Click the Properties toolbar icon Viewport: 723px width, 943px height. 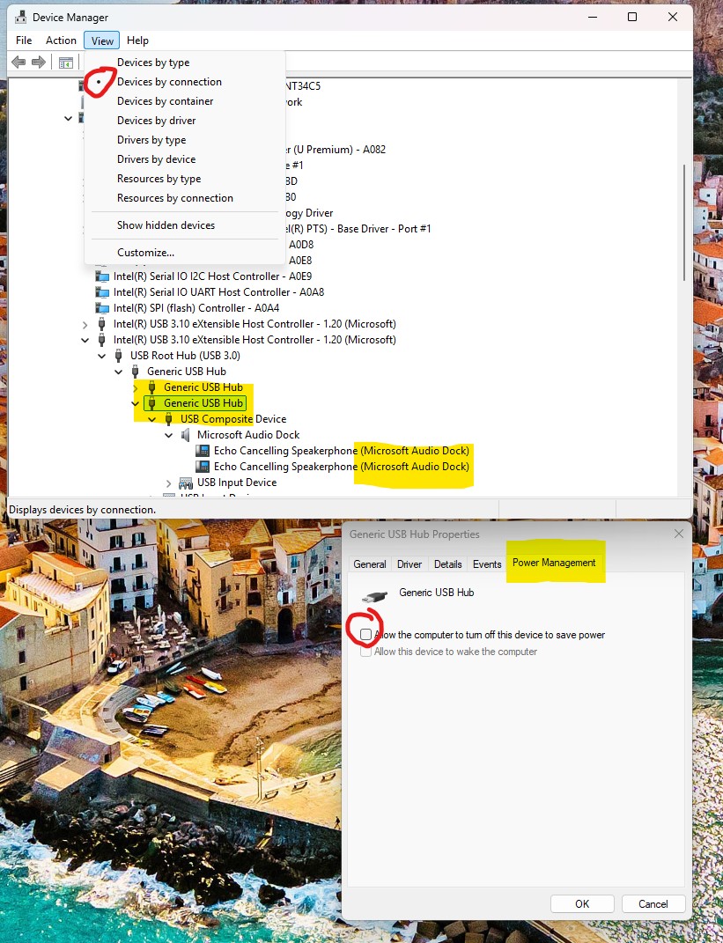tap(66, 62)
